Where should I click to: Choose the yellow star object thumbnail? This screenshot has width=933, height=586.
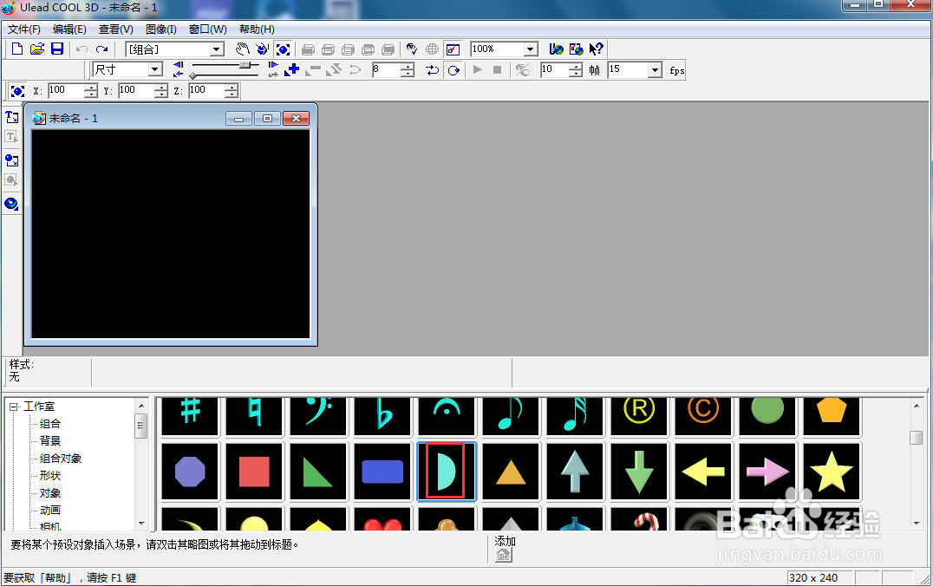point(832,472)
